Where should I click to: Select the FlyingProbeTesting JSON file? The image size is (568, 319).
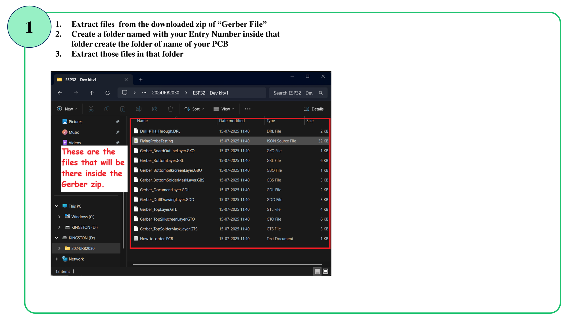pyautogui.click(x=231, y=141)
